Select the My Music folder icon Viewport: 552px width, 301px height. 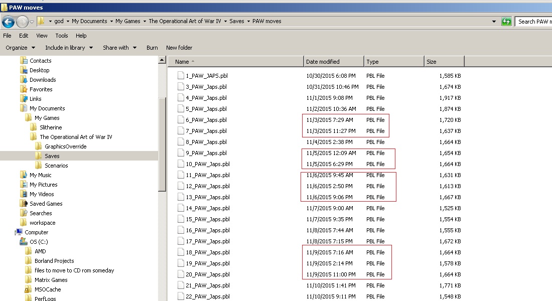click(x=24, y=175)
